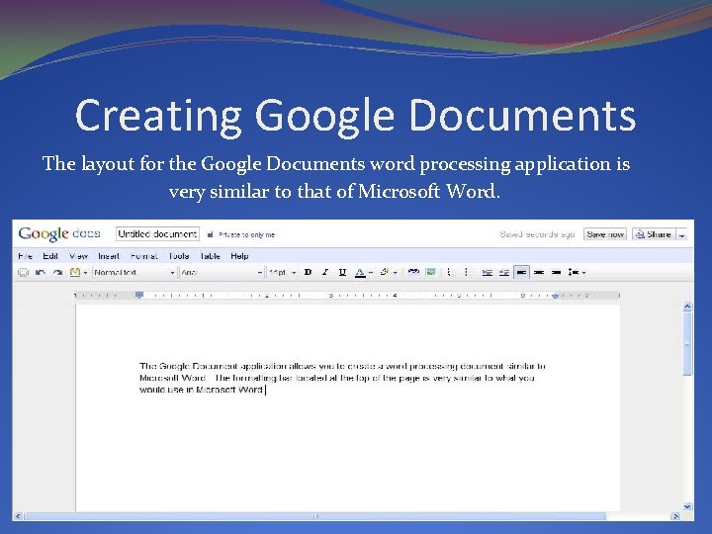
Task: Open the highlight color dropdown arrow
Action: coord(395,273)
